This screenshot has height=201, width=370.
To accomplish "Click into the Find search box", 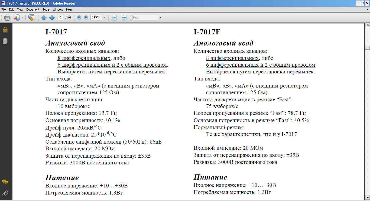I will (x=145, y=17).
